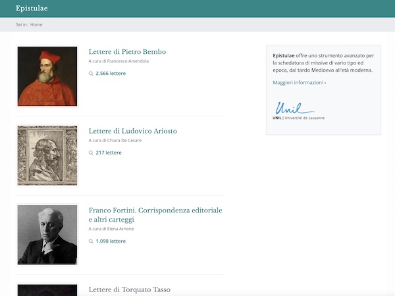The image size is (395, 296).
Task: Open Lettere di Torquato Tasso
Action: point(130,289)
